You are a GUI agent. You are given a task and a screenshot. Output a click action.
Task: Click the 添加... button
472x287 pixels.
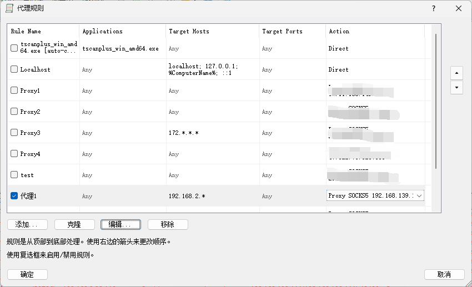point(27,224)
